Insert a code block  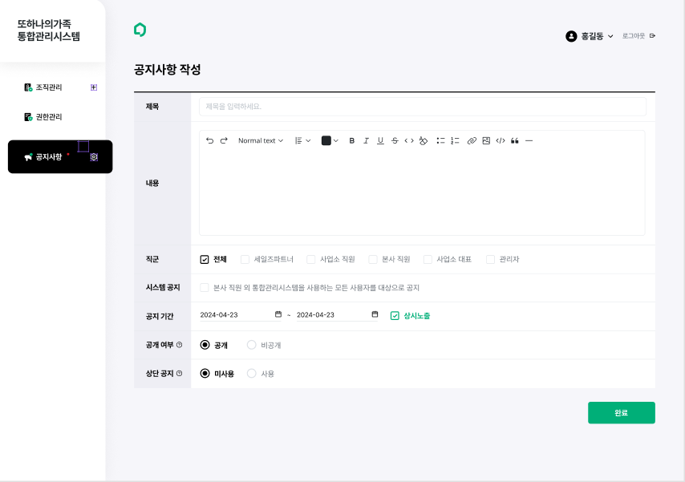501,140
